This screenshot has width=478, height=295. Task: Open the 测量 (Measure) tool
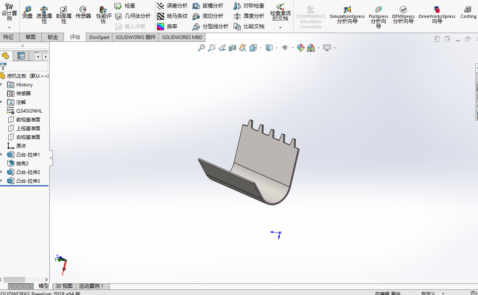(27, 12)
